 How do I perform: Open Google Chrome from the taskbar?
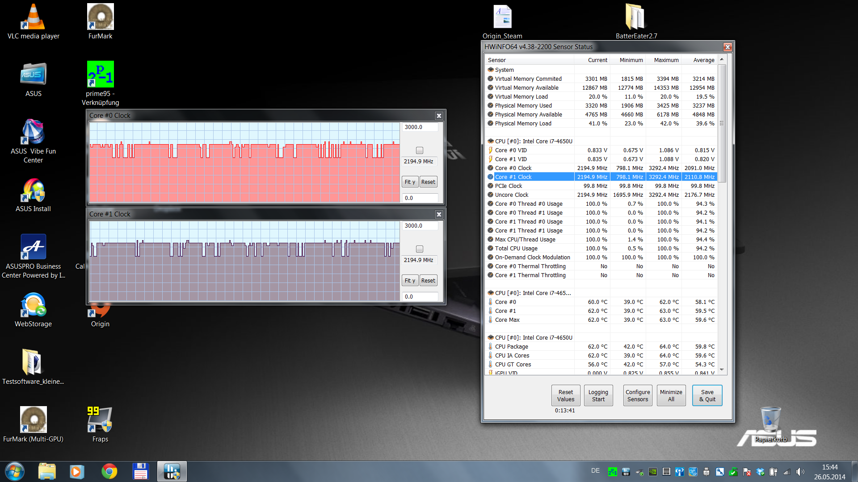(109, 471)
